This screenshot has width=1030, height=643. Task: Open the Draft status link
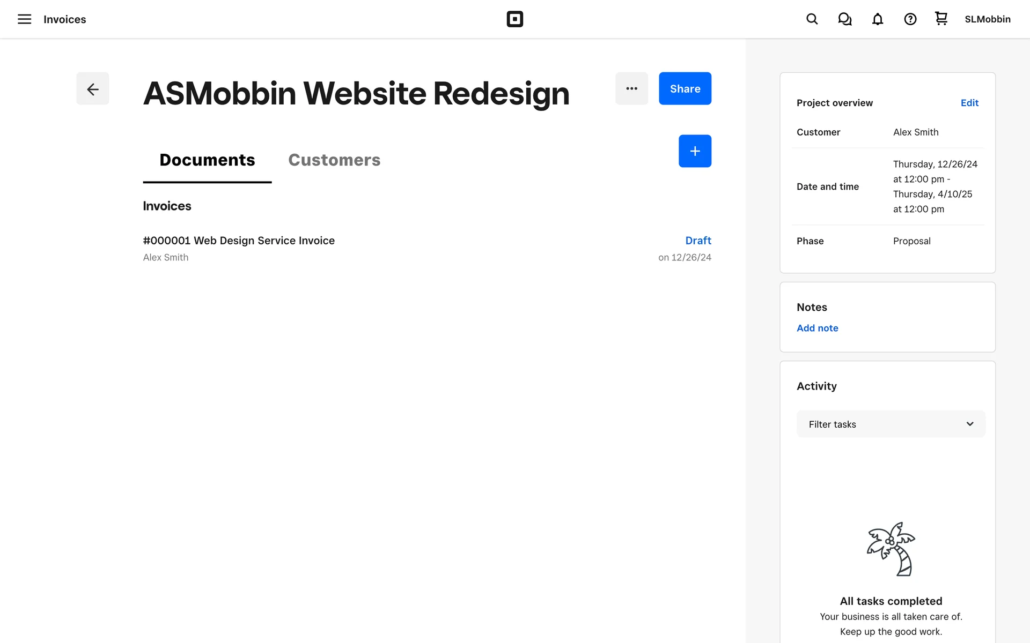point(698,241)
